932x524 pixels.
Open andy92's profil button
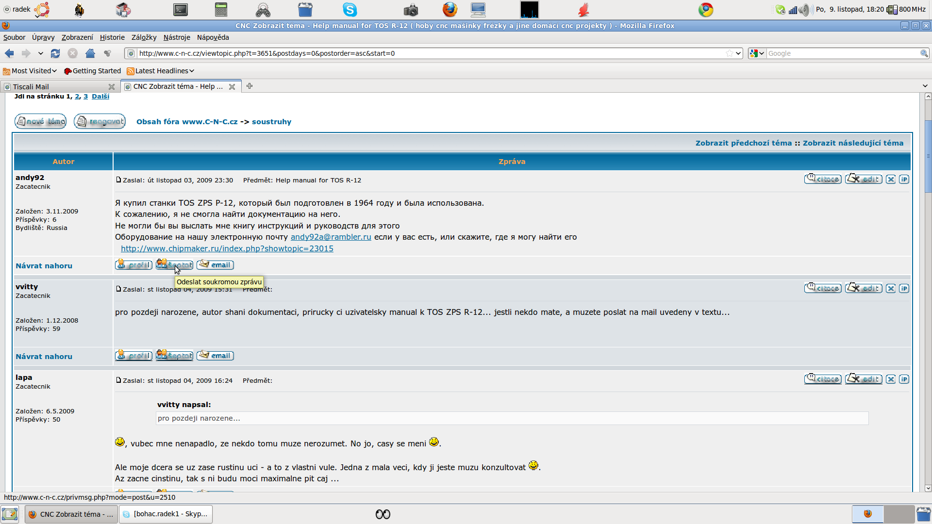tap(133, 265)
